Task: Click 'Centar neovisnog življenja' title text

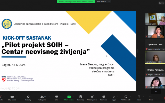Action: click(x=46, y=51)
